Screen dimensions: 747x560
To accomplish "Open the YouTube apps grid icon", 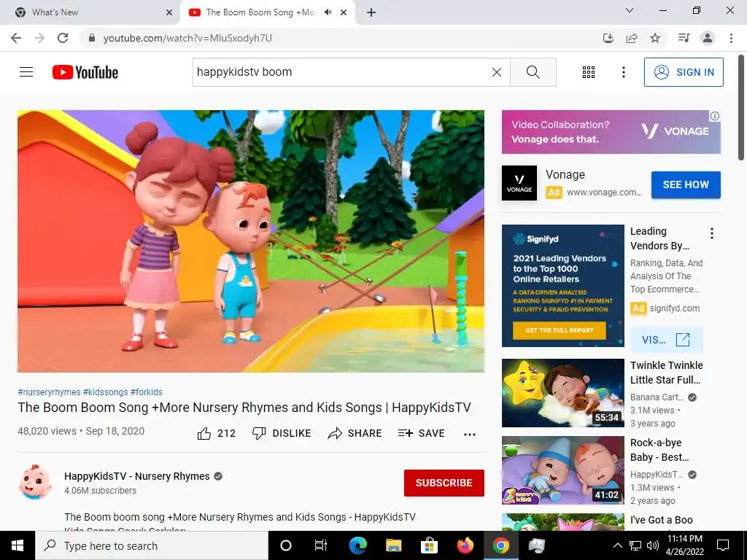I will coord(589,72).
